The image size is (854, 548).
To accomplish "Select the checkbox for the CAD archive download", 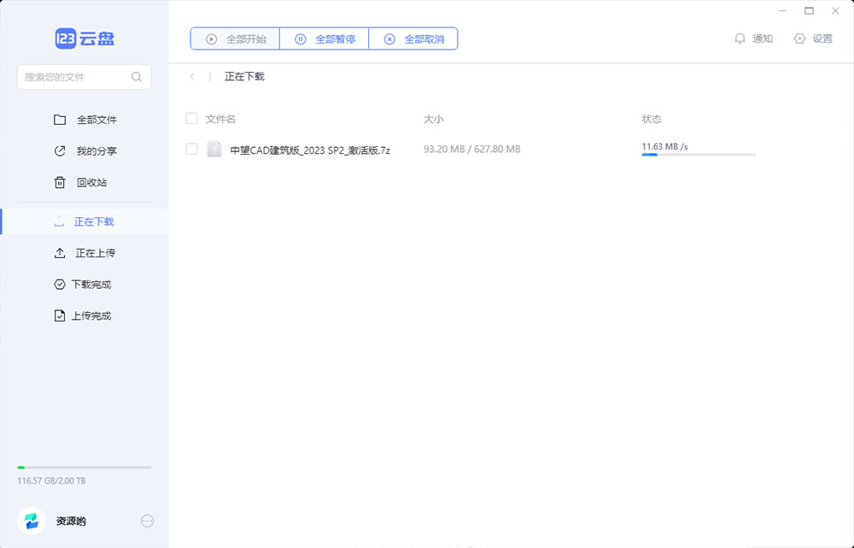I will click(191, 149).
